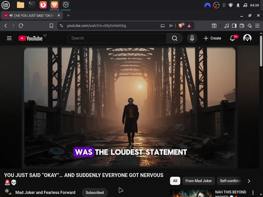Submit search with magnifier button
The image size is (263, 197).
(x=175, y=38)
